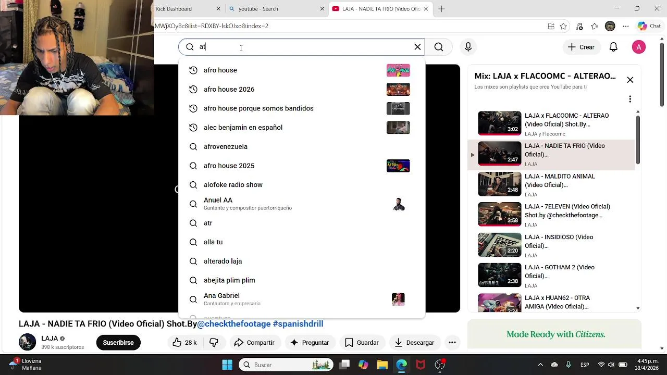
Task: Open the taskbar volume icon
Action: [x=611, y=365]
